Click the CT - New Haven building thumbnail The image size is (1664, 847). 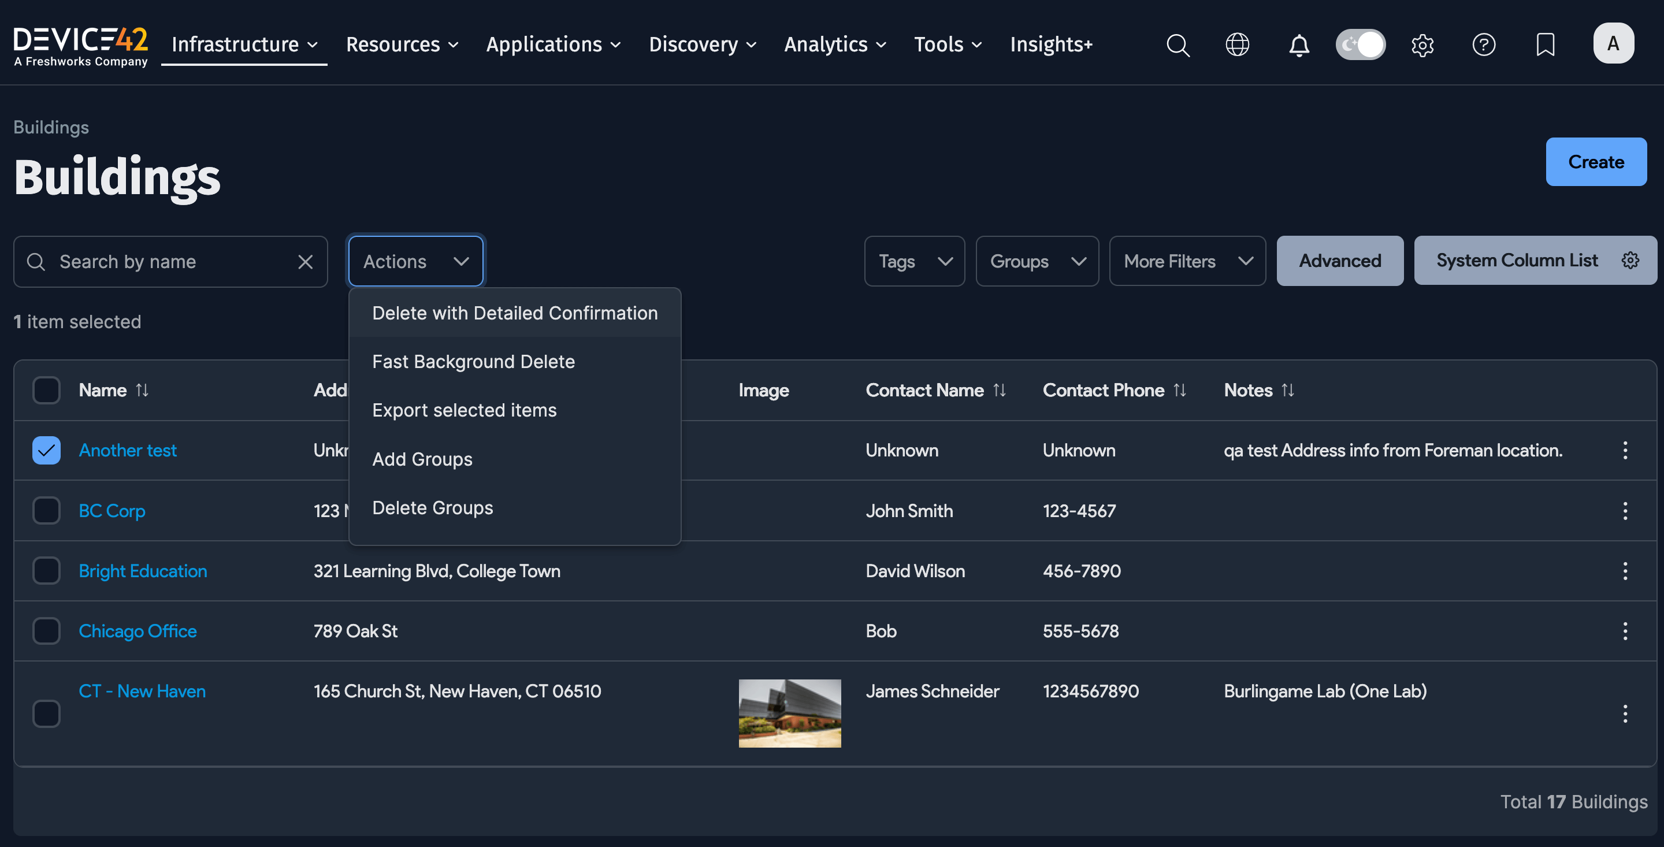pyautogui.click(x=789, y=714)
